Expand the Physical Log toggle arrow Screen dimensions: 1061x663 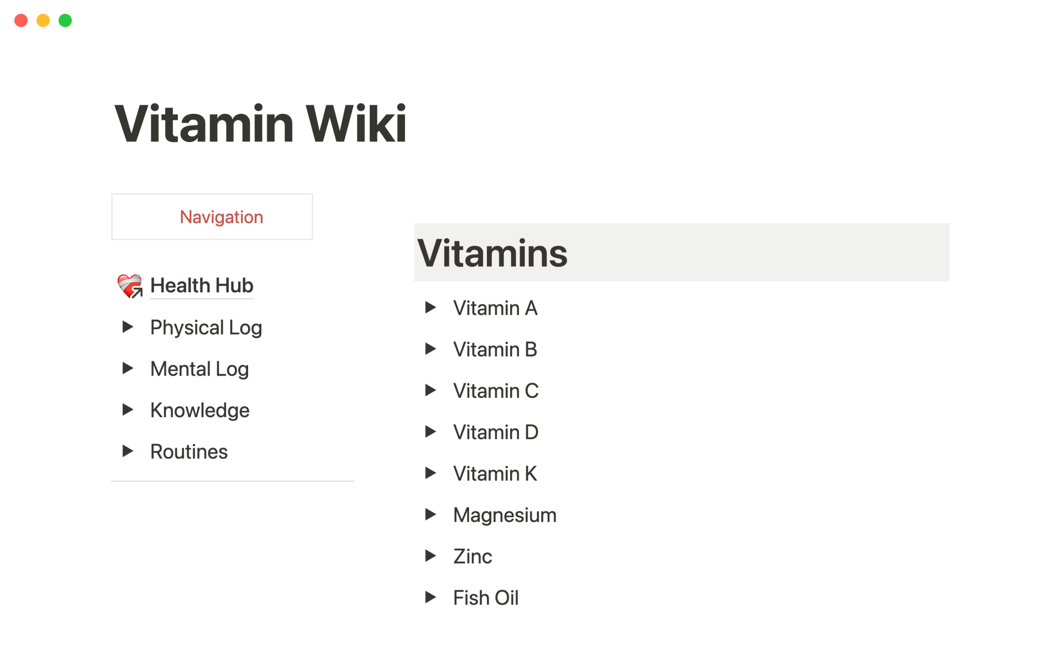pyautogui.click(x=128, y=327)
